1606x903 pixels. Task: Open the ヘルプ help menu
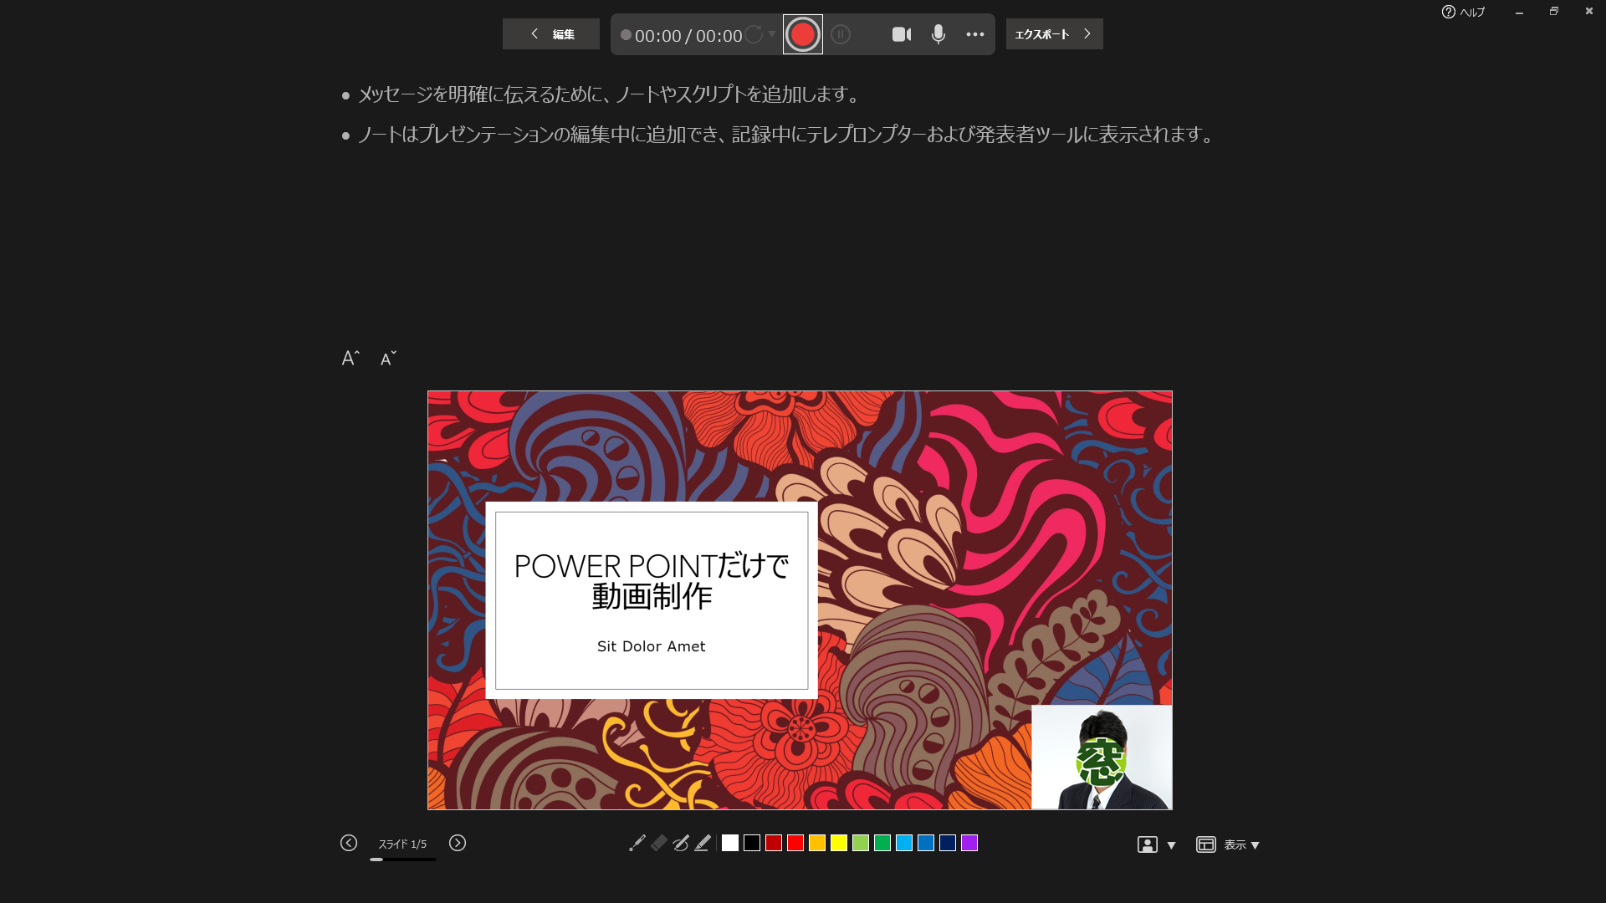coord(1464,12)
